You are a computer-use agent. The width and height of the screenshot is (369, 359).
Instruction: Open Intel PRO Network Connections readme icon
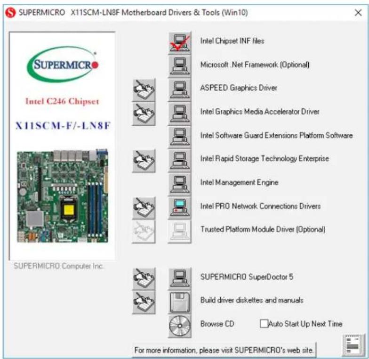click(x=144, y=208)
